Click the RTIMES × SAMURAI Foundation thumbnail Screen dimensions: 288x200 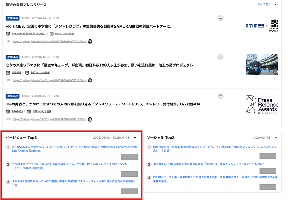pos(262,25)
